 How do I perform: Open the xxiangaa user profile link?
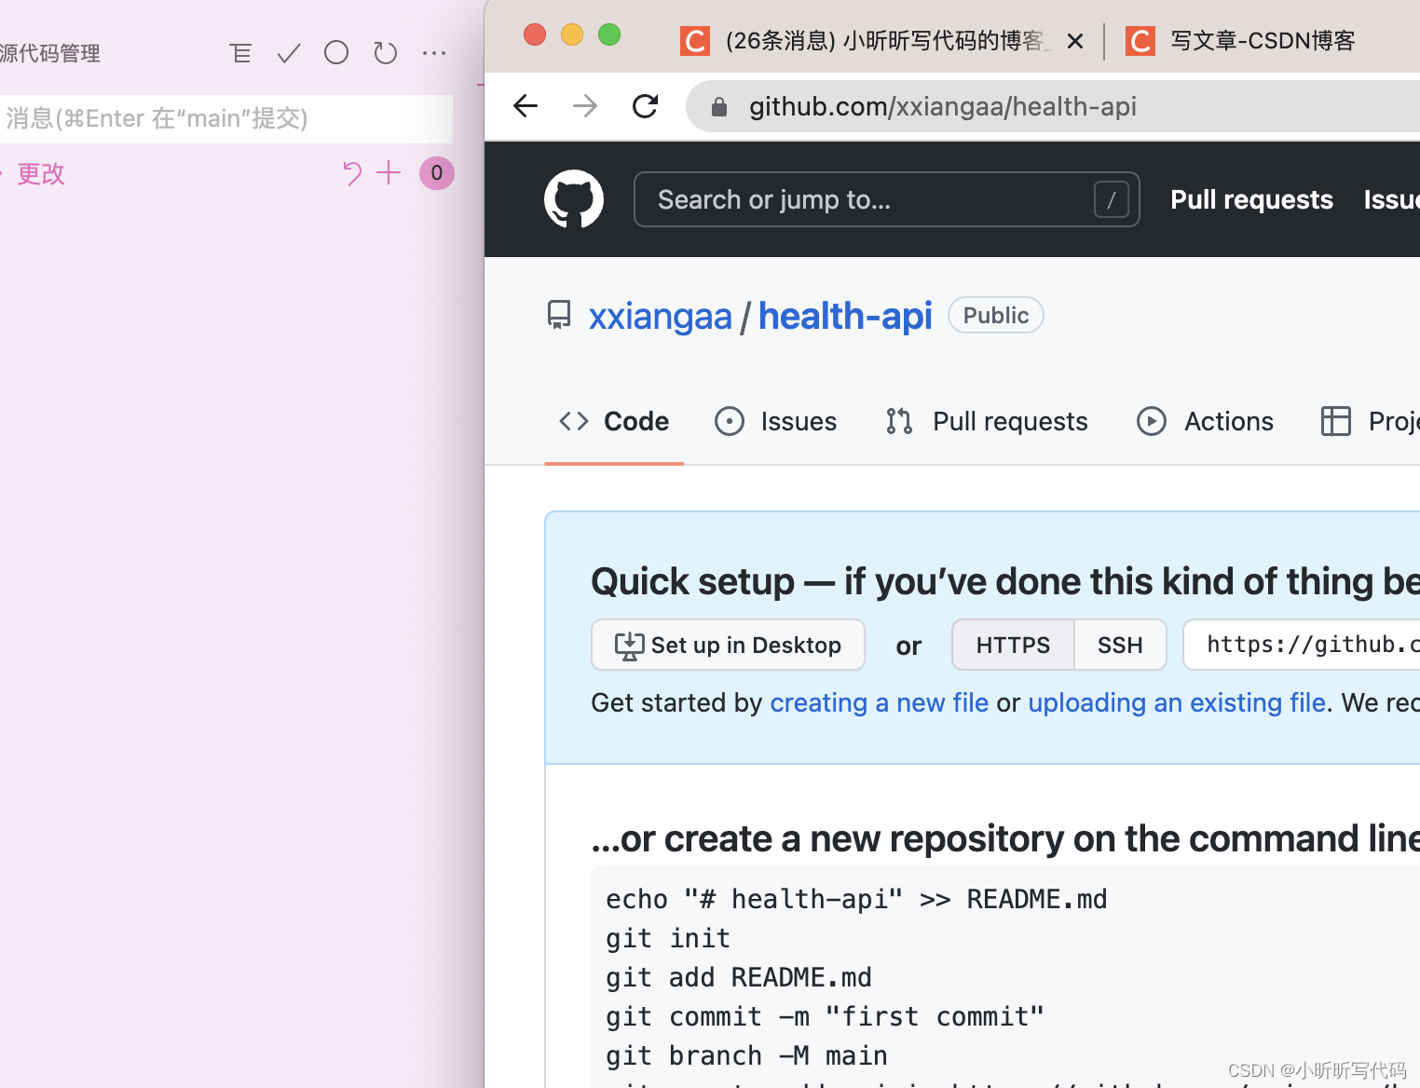[660, 317]
